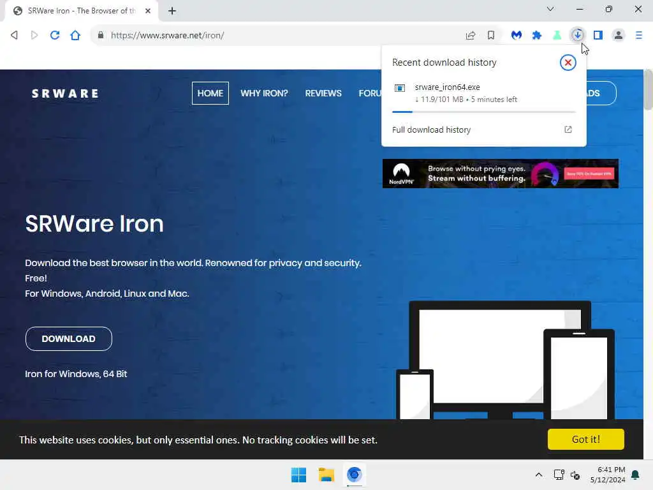Cancel the srware_iron64.exe download
This screenshot has height=490, width=653.
568,63
